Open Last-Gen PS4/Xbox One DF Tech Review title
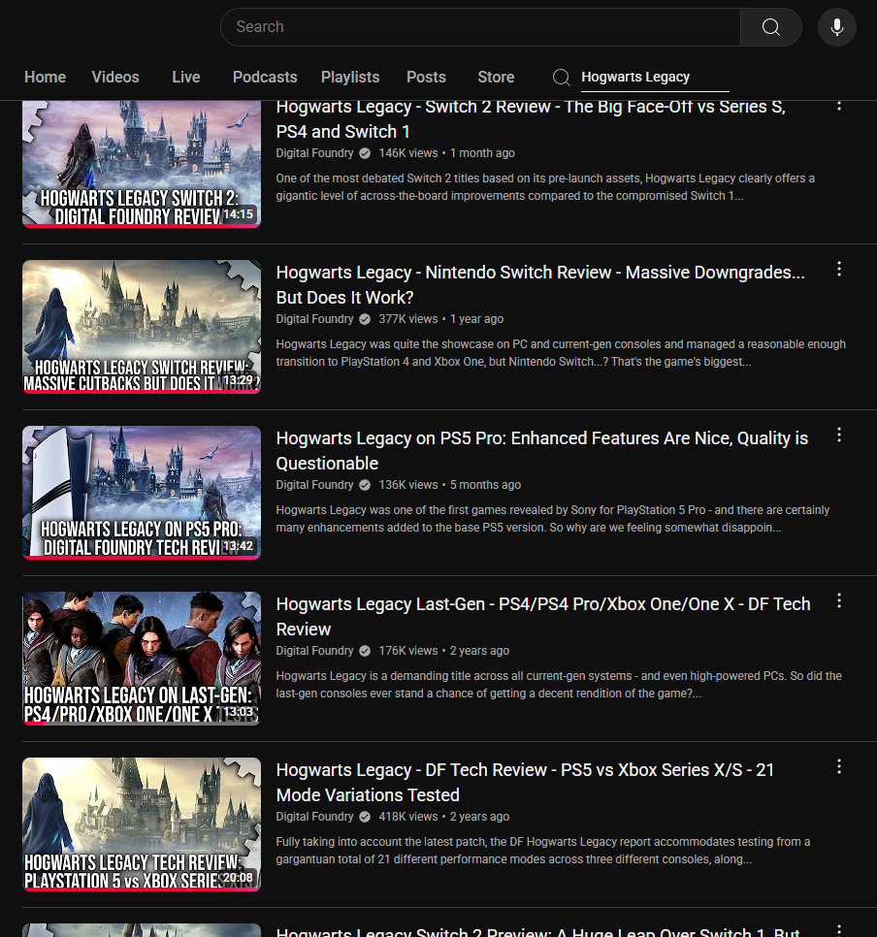Screen dimensions: 877x937 tap(543, 616)
